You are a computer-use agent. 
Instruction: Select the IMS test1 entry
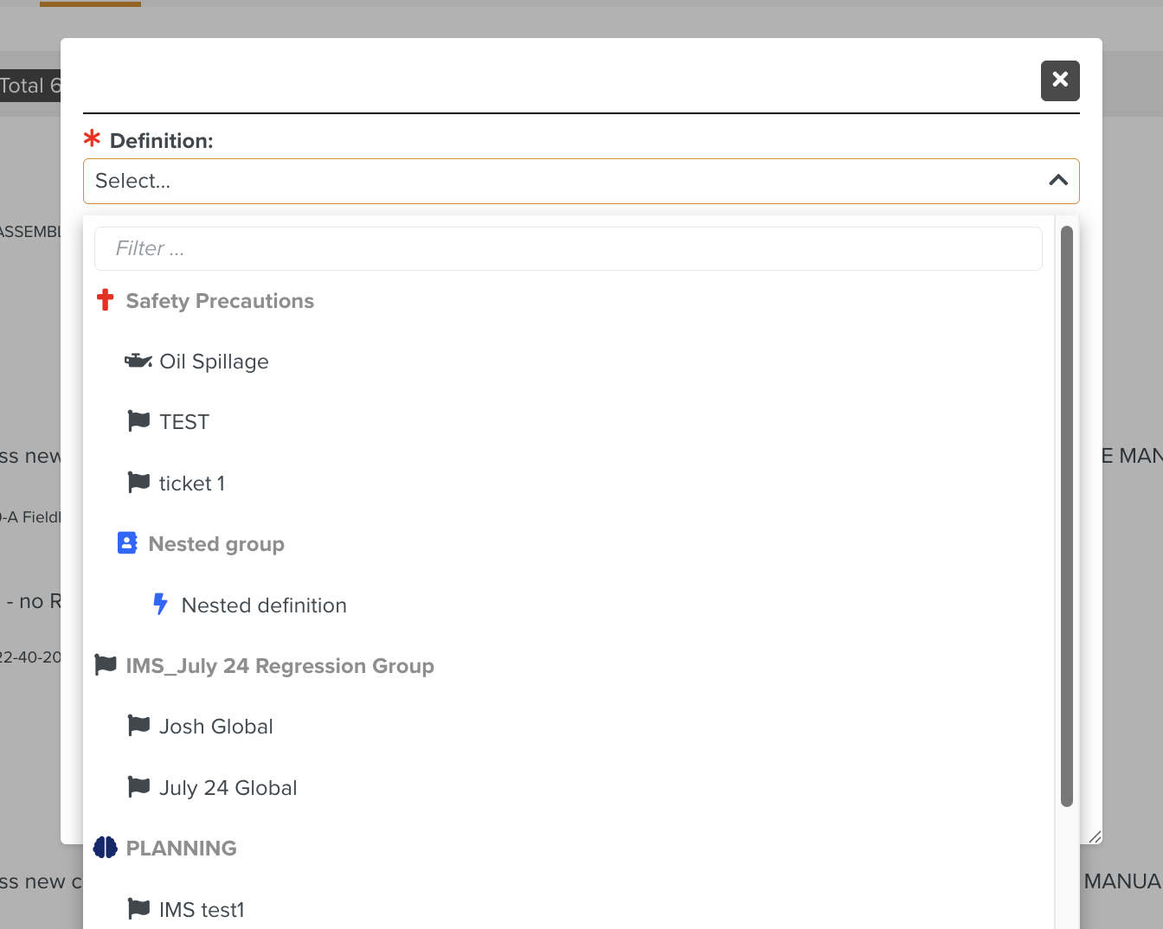pyautogui.click(x=202, y=909)
